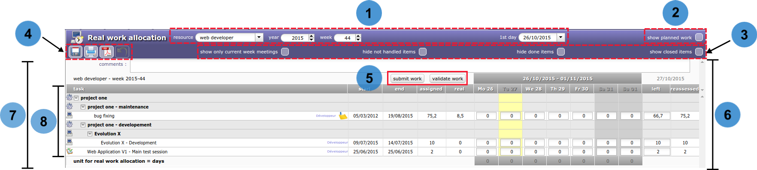This screenshot has width=757, height=170.
Task: Click the Real work allocation clock logo
Action: point(77,37)
